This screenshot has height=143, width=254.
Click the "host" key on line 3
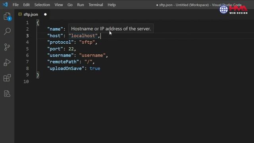(x=55, y=36)
